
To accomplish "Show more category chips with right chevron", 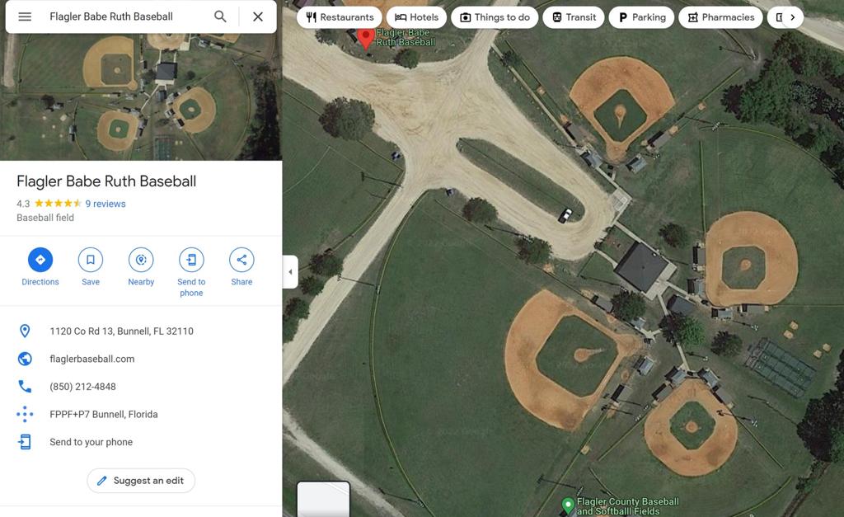I will [792, 17].
